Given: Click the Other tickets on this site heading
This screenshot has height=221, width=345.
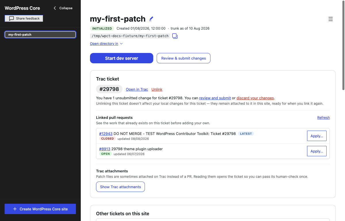Looking at the screenshot, I should click(x=122, y=214).
